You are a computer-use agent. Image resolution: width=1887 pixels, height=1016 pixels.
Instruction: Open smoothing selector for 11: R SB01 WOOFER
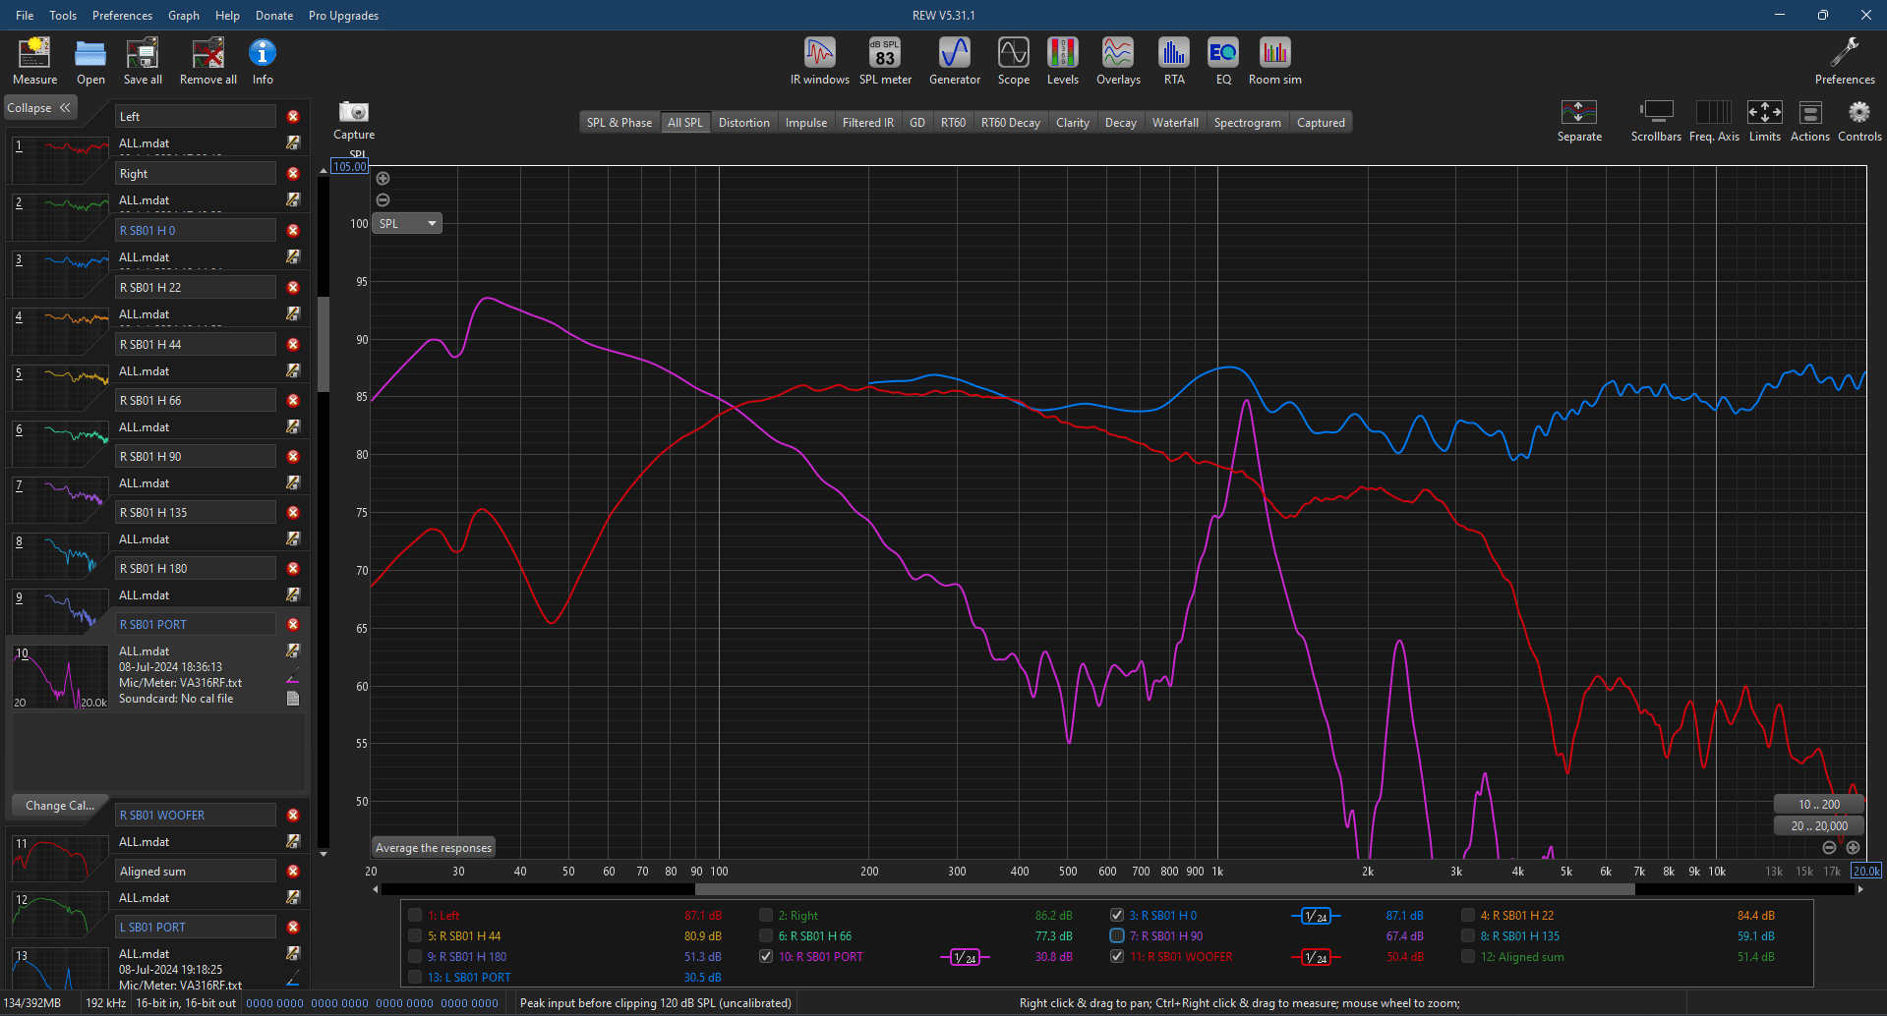(x=1315, y=957)
